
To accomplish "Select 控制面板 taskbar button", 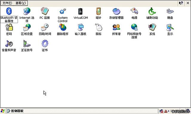I will coord(82,111).
